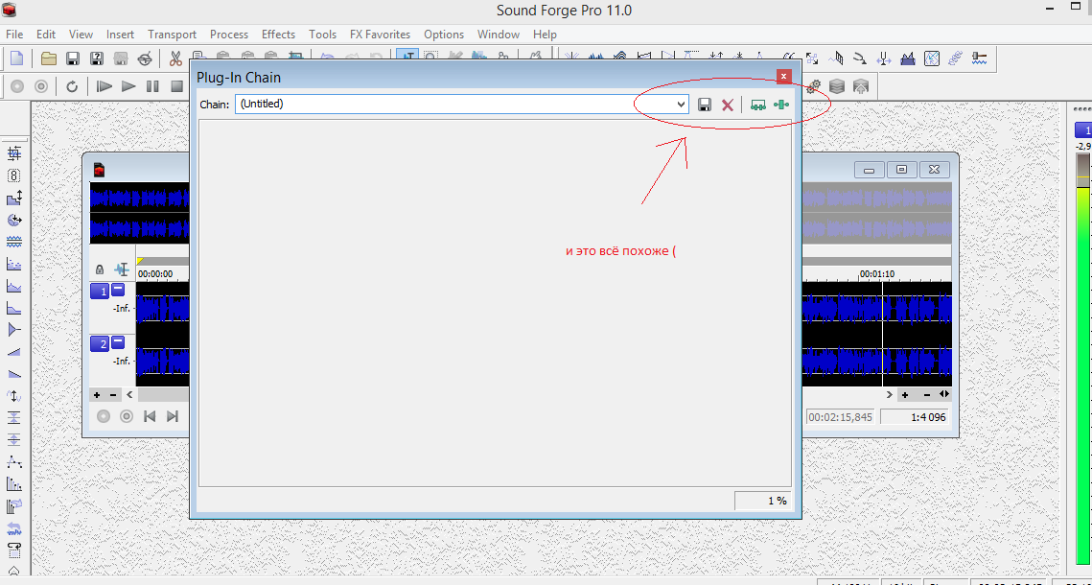Save the file with the floppy disk icon
The image size is (1092, 585).
(73, 58)
